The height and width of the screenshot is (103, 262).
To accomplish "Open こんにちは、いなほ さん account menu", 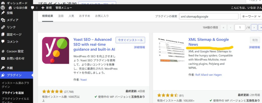I will tap(246, 8).
